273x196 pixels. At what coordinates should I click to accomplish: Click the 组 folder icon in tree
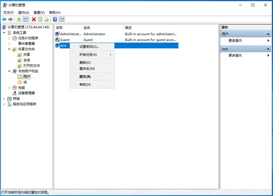tap(20, 82)
